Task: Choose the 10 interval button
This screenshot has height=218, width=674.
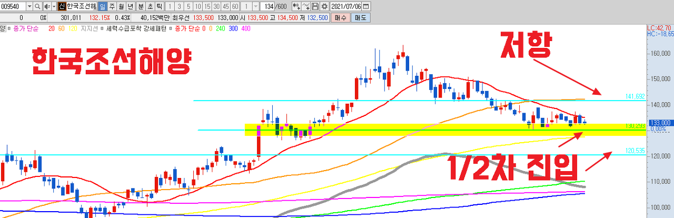Action: (x=198, y=6)
